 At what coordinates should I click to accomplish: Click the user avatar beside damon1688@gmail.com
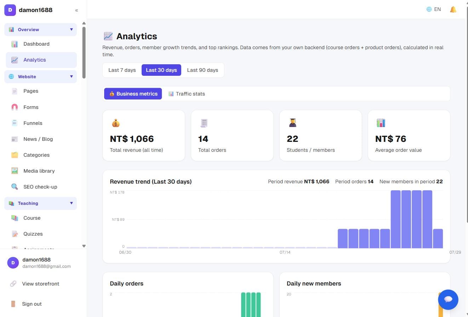pos(13,263)
